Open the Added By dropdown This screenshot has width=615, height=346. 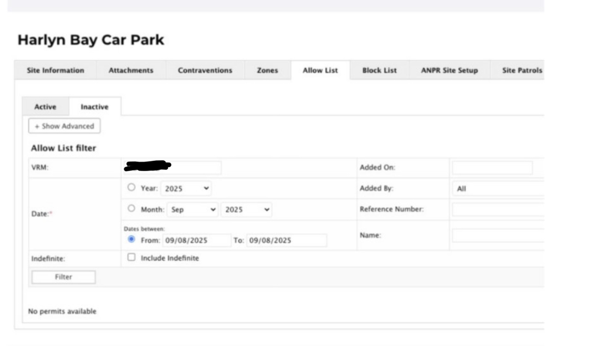(x=497, y=189)
